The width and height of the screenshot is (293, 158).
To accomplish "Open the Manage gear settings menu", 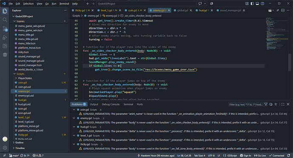I will pyautogui.click(x=5, y=148).
